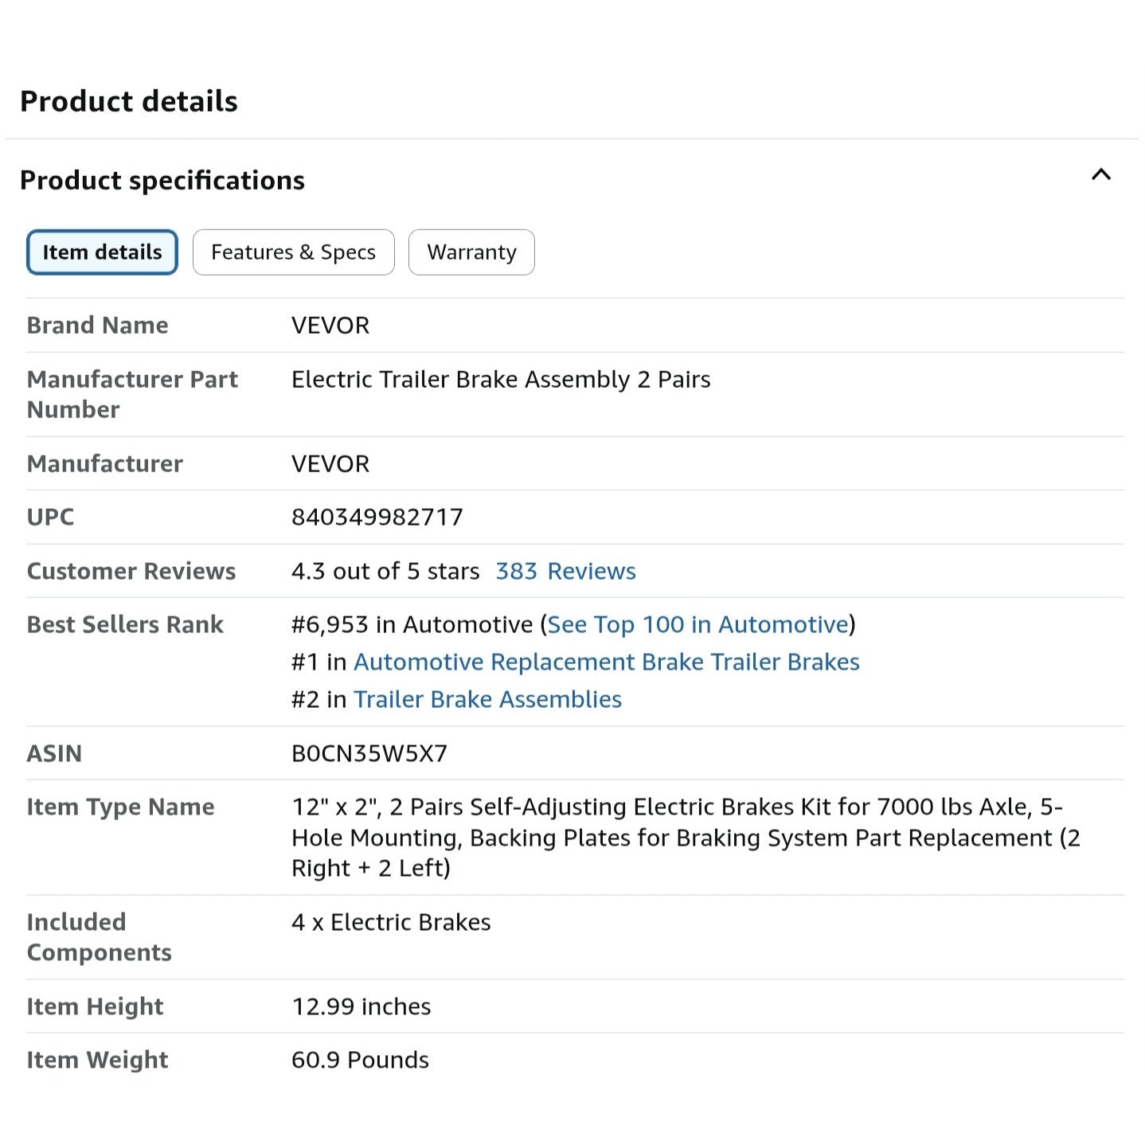Click the Best Sellers Rank label
This screenshot has width=1145, height=1145.
point(124,624)
